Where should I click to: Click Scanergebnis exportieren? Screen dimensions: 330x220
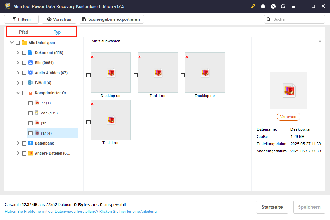click(112, 19)
